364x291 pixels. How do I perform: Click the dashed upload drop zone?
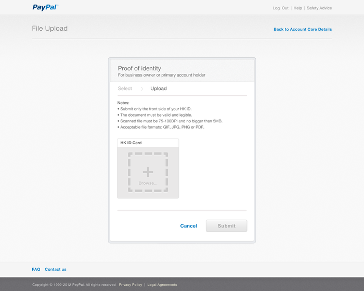click(x=148, y=172)
